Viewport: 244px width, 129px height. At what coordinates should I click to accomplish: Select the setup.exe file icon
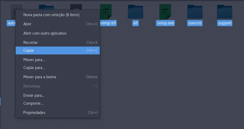coord(165,12)
